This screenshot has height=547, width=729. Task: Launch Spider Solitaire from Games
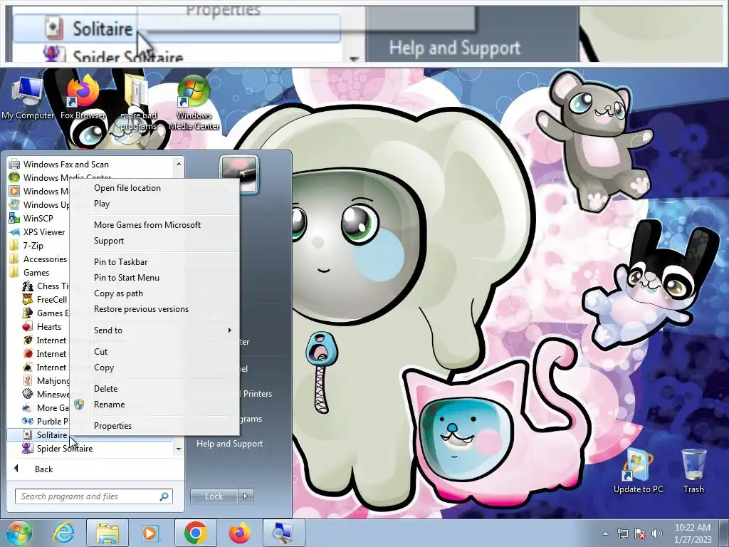pyautogui.click(x=65, y=449)
